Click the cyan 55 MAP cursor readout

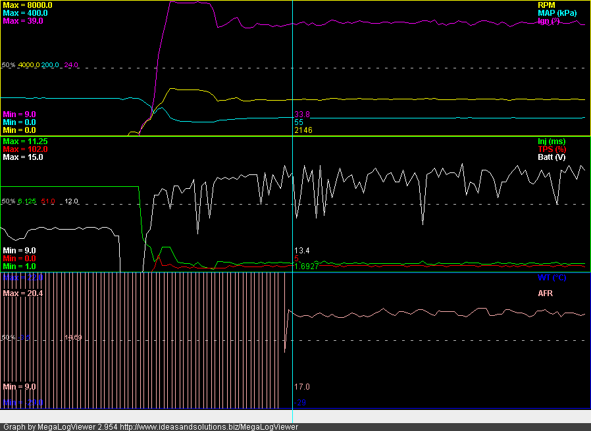(299, 122)
